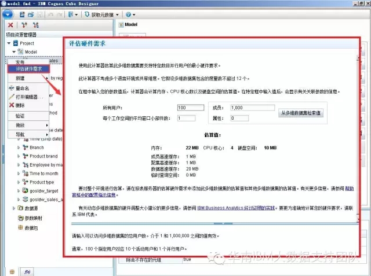Click the 获取元数据 get metadata button
371x276 pixels.
click(99, 14)
